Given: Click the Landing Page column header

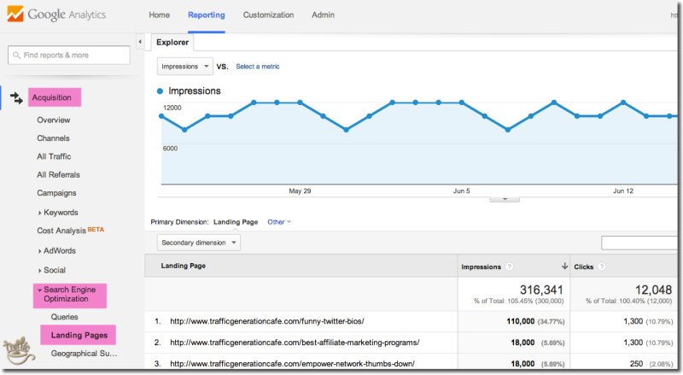Looking at the screenshot, I should [x=184, y=266].
